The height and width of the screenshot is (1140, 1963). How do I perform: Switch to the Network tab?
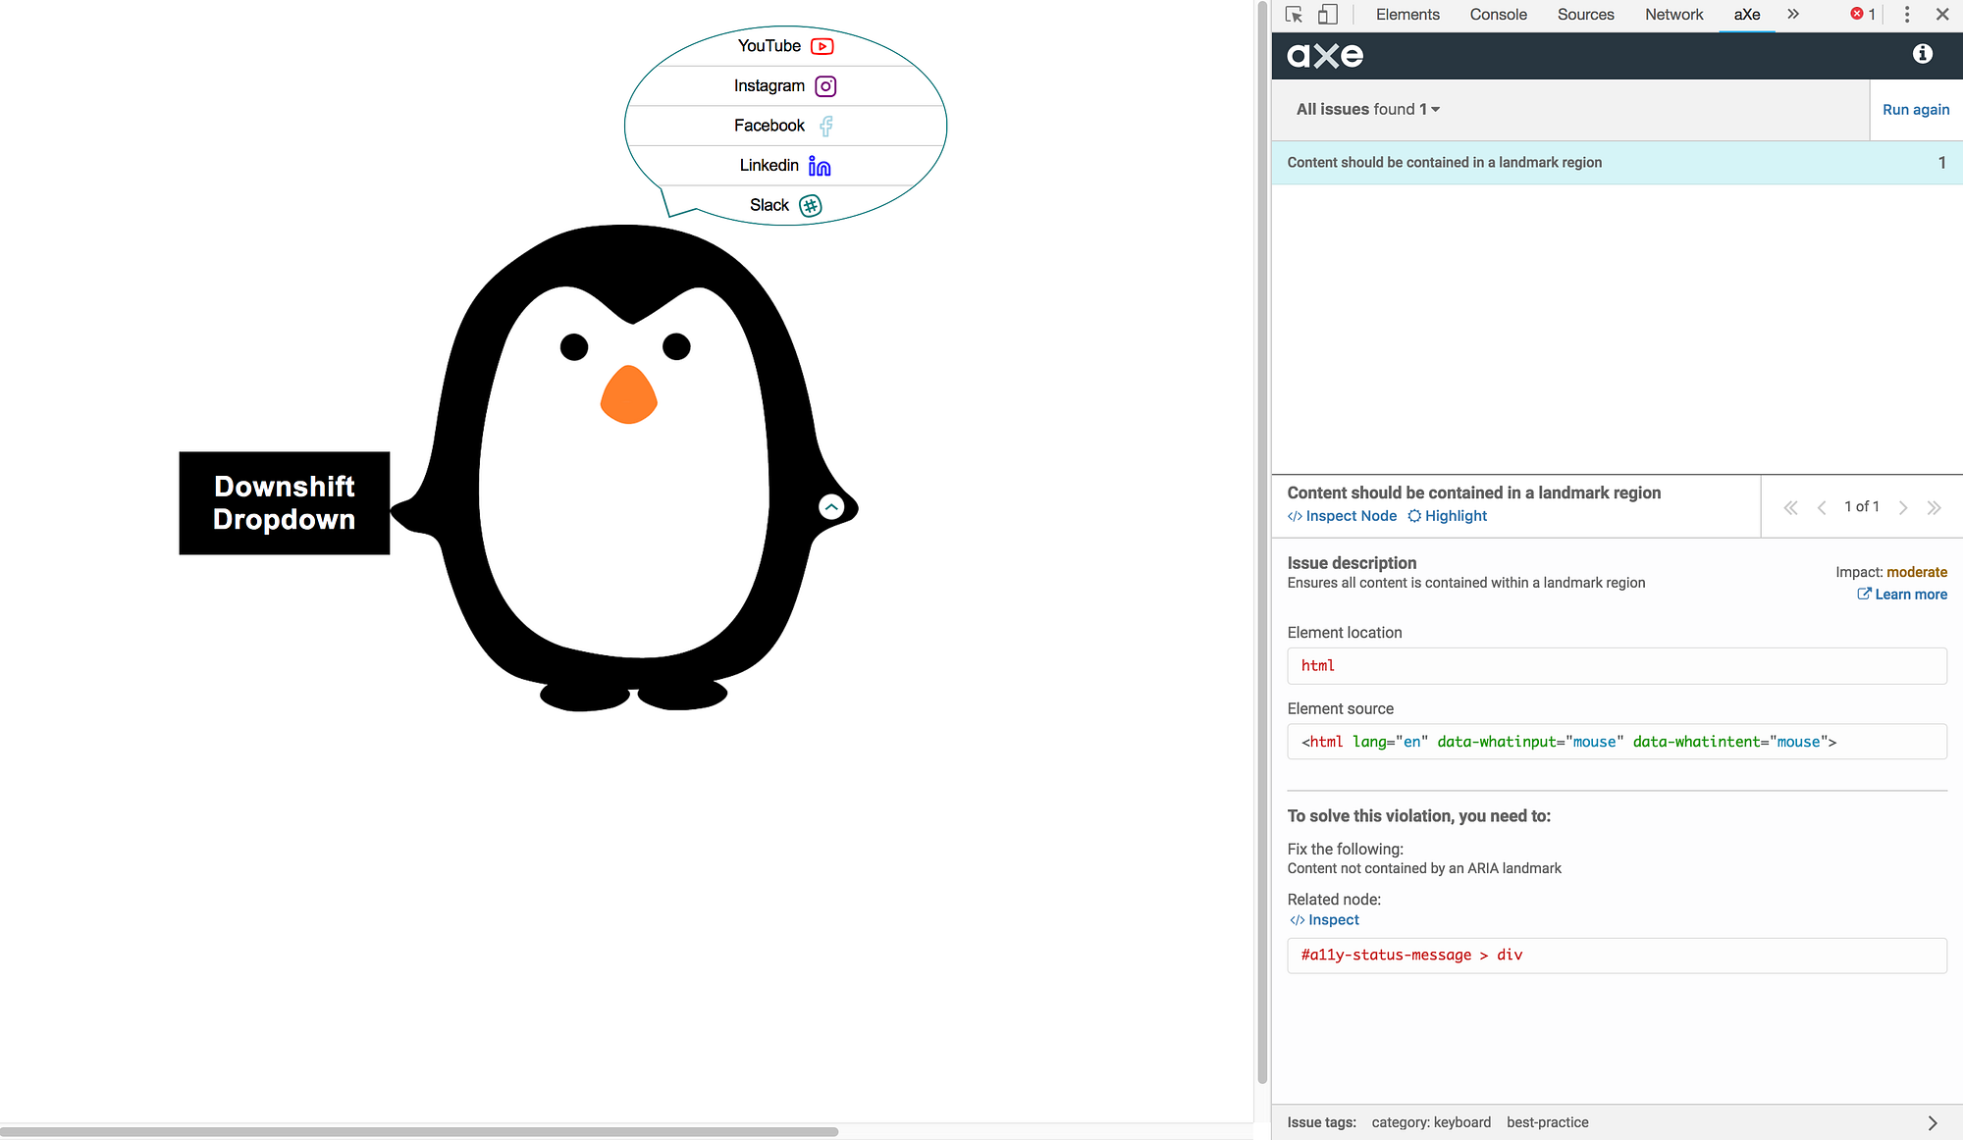(x=1673, y=15)
